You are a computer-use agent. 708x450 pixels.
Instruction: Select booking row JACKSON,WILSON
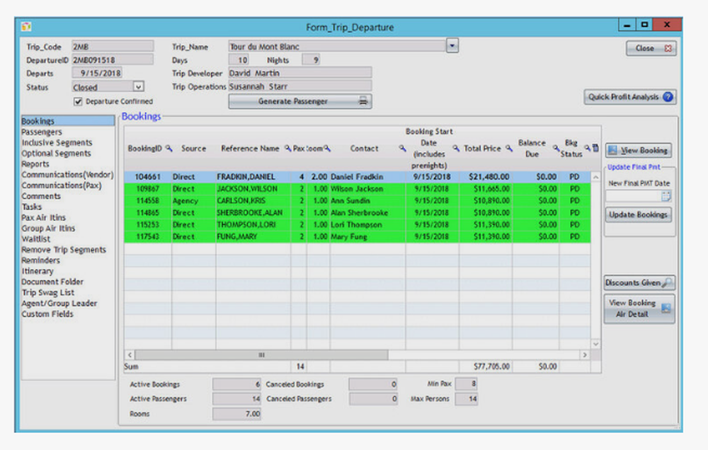pyautogui.click(x=357, y=189)
